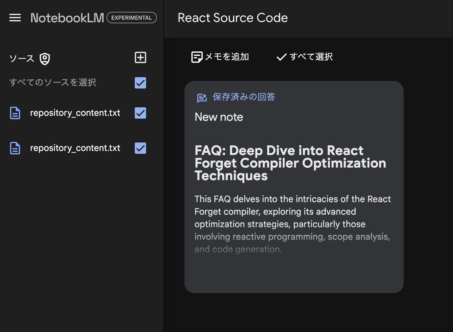
Task: Toggle the すべてのソースを選択 checkbox
Action: (x=140, y=83)
